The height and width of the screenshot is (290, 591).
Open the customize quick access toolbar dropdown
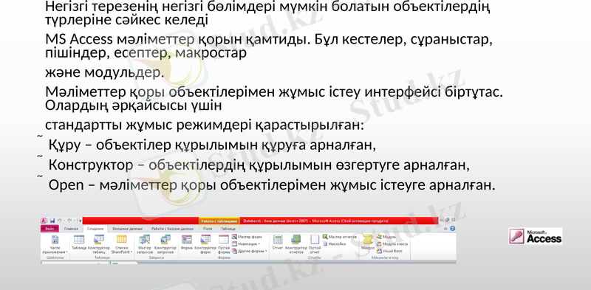tap(80, 221)
